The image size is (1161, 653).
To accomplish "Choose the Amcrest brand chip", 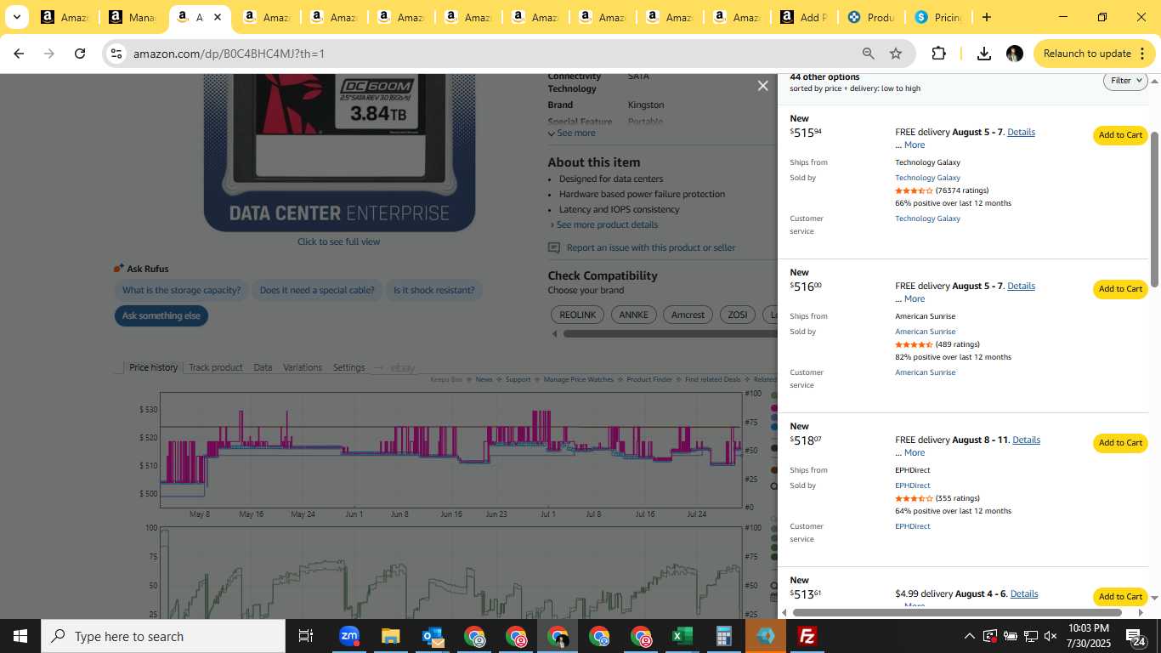I will 688,315.
